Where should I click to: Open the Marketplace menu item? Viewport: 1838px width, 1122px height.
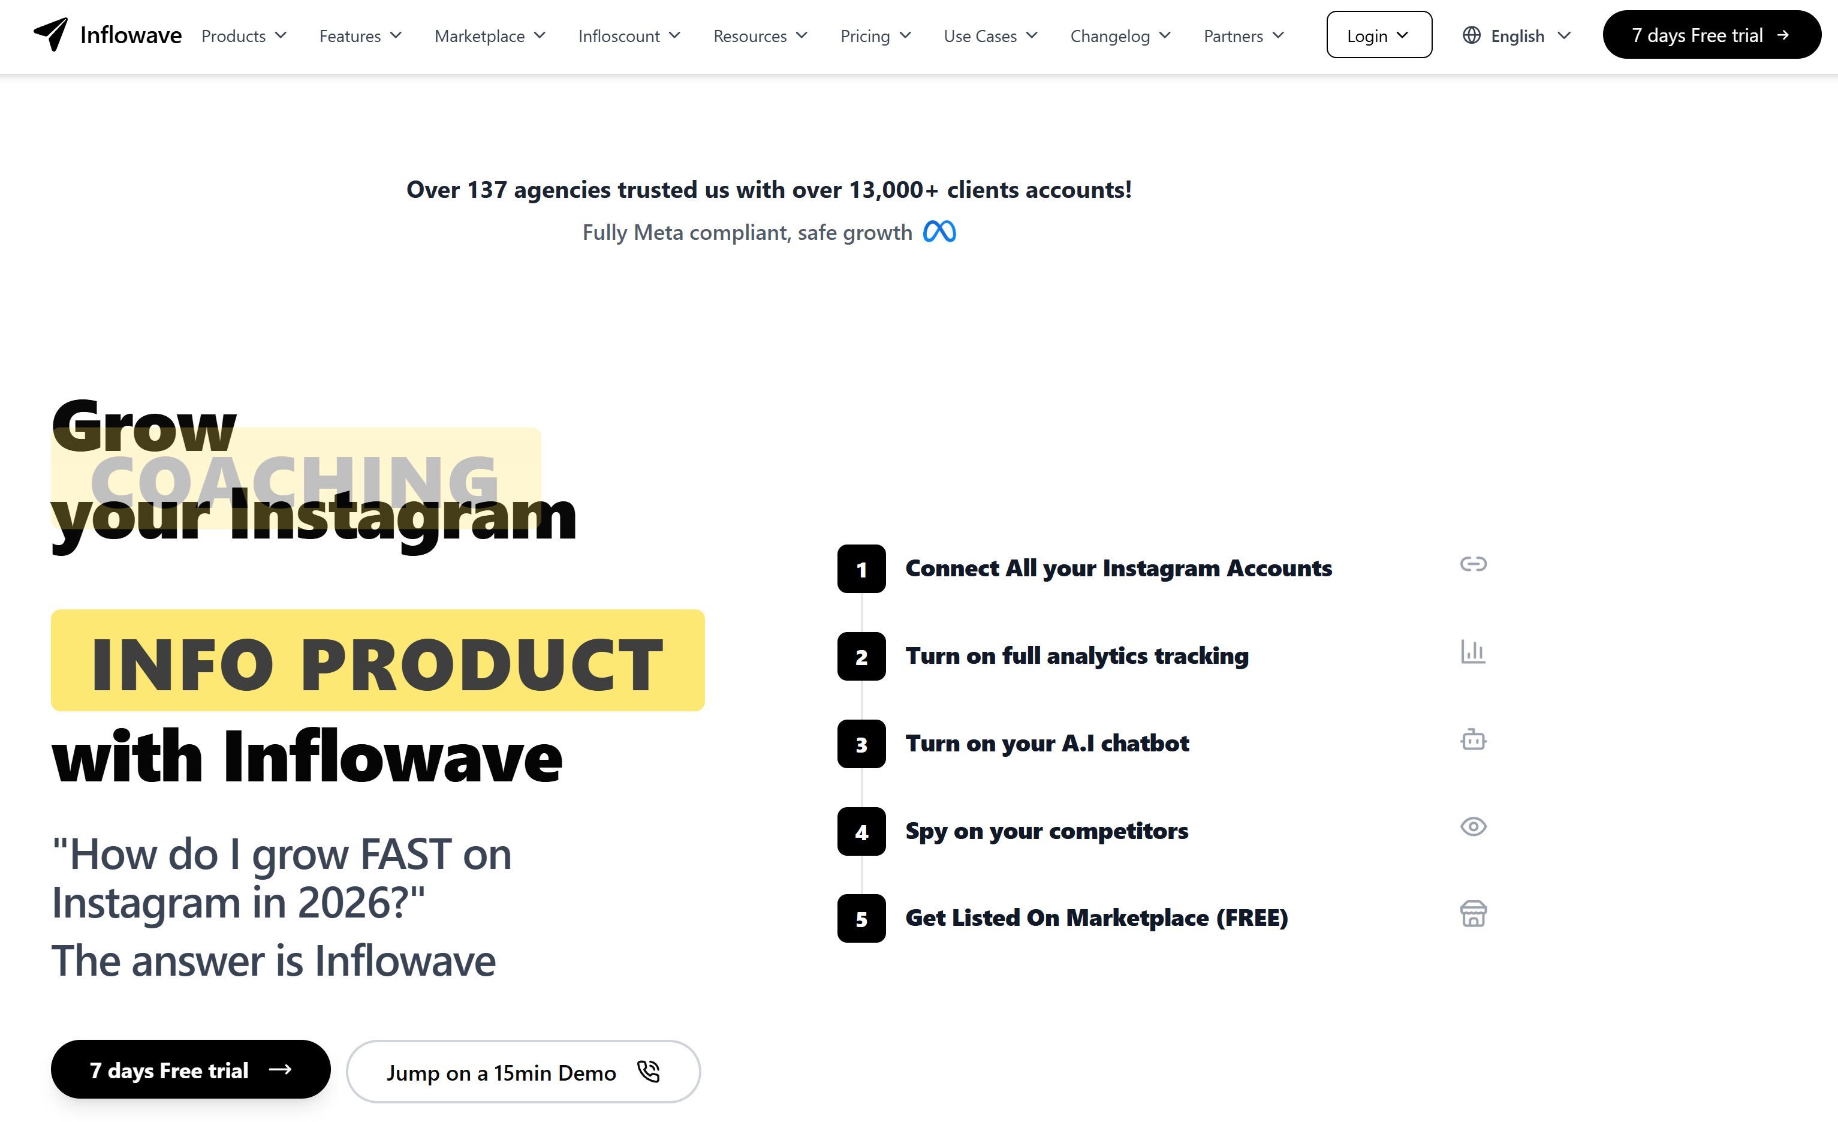pyautogui.click(x=490, y=36)
